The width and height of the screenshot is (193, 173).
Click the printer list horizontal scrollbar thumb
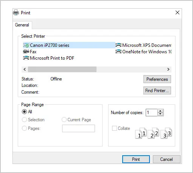tap(62, 69)
